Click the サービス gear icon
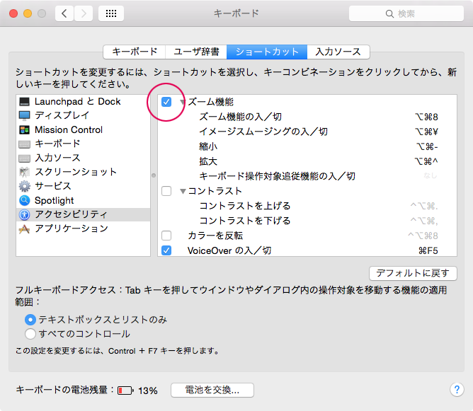The width and height of the screenshot is (473, 411). pos(25,186)
